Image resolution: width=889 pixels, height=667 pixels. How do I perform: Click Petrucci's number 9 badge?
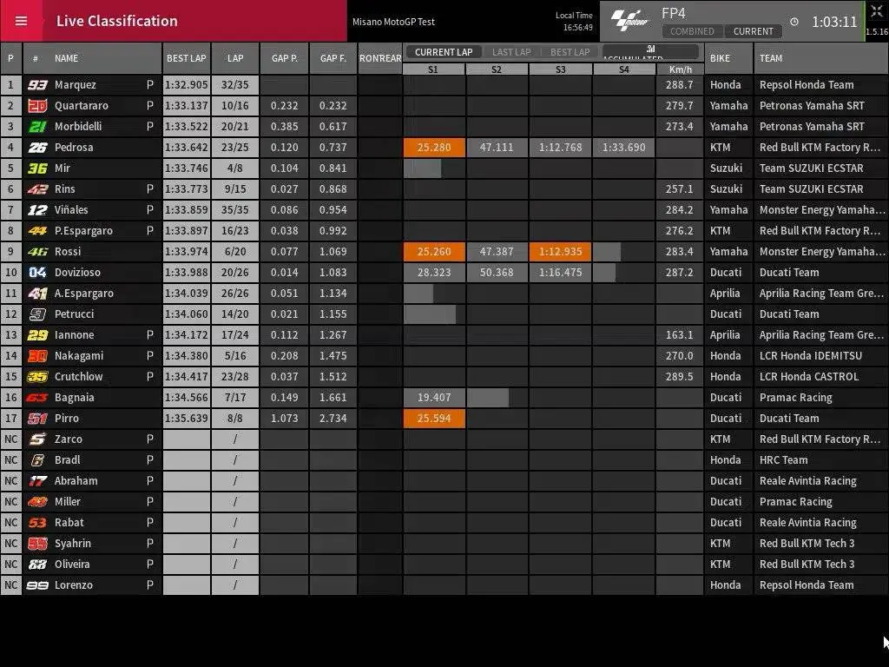point(37,314)
